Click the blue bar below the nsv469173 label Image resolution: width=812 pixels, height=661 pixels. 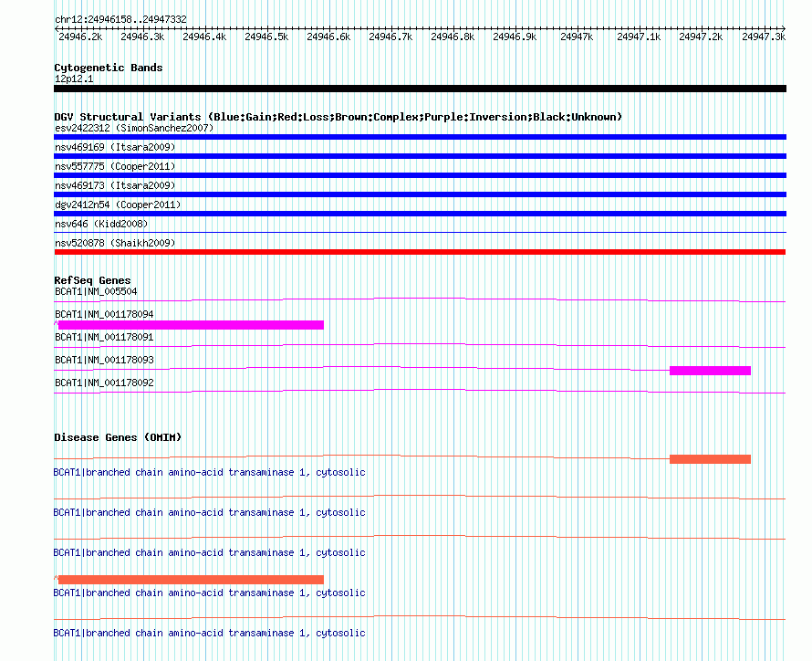pos(420,194)
